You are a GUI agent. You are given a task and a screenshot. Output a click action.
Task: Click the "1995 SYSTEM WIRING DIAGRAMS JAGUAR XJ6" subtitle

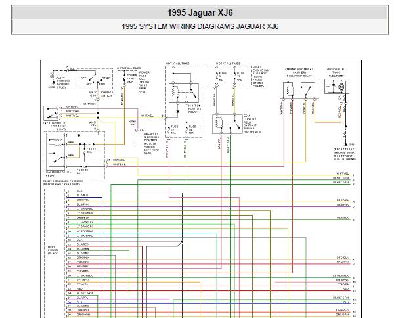[200, 26]
